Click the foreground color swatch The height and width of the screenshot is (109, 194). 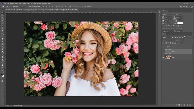coord(2,75)
